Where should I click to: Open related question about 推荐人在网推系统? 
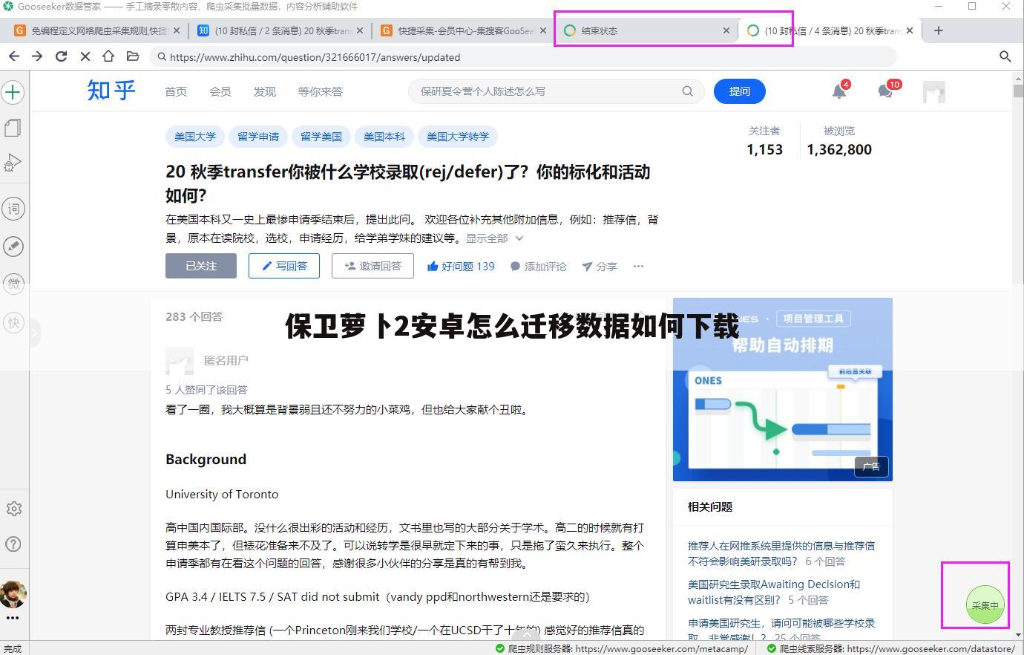781,553
